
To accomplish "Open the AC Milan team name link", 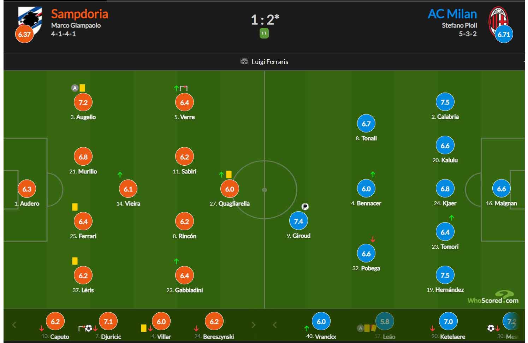I will click(452, 14).
